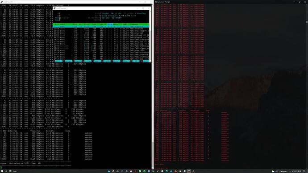Open Chrome from the taskbar
This screenshot has height=173, width=308.
(180, 171)
